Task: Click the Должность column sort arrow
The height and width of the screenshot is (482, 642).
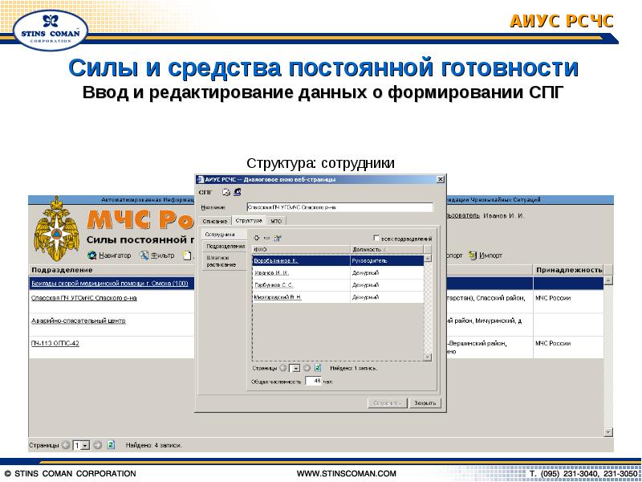Action: pos(385,250)
